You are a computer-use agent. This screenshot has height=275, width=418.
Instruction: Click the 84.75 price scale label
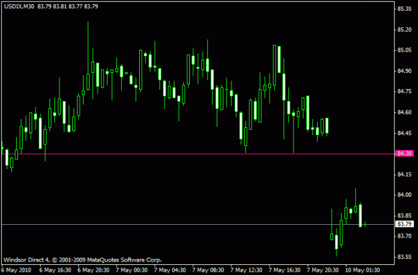point(404,92)
